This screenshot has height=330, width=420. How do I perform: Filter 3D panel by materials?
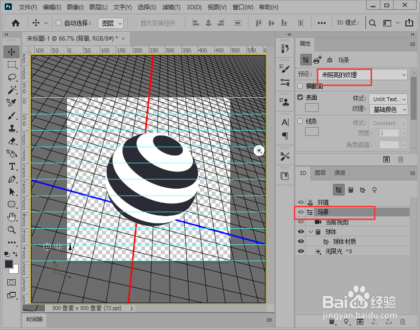[363, 190]
